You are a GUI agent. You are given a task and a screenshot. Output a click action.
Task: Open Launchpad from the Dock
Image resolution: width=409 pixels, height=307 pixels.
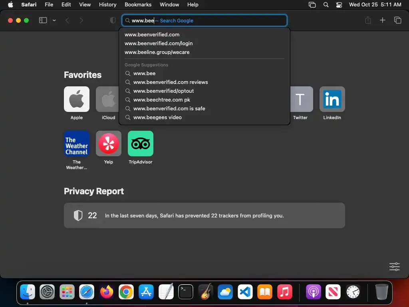coord(67,291)
